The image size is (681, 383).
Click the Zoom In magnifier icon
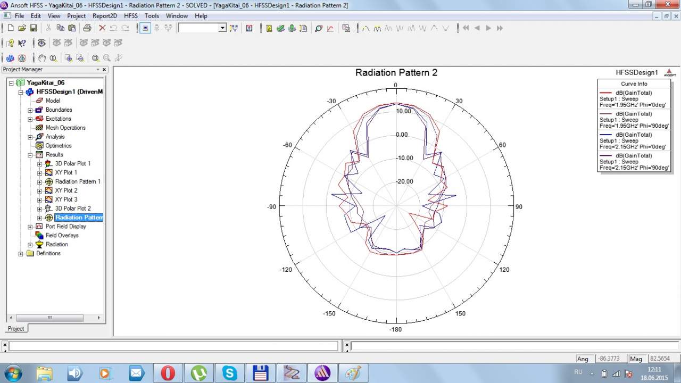click(68, 58)
